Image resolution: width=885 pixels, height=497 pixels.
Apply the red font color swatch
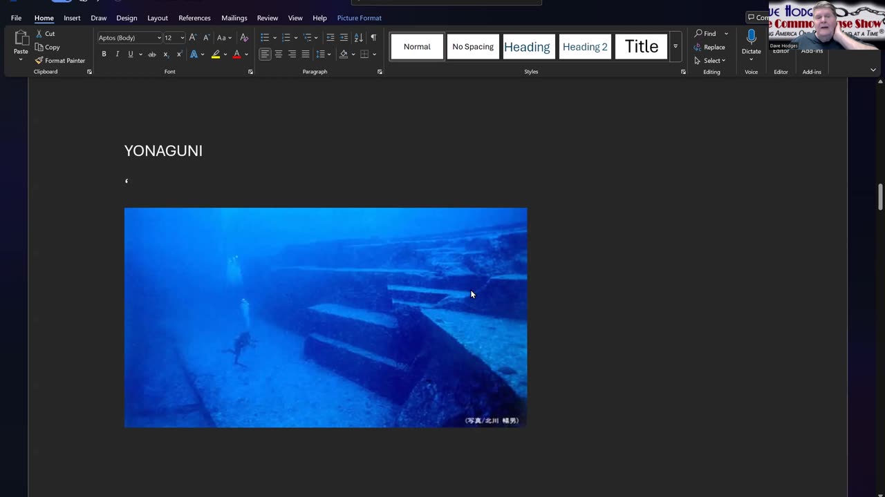[236, 54]
